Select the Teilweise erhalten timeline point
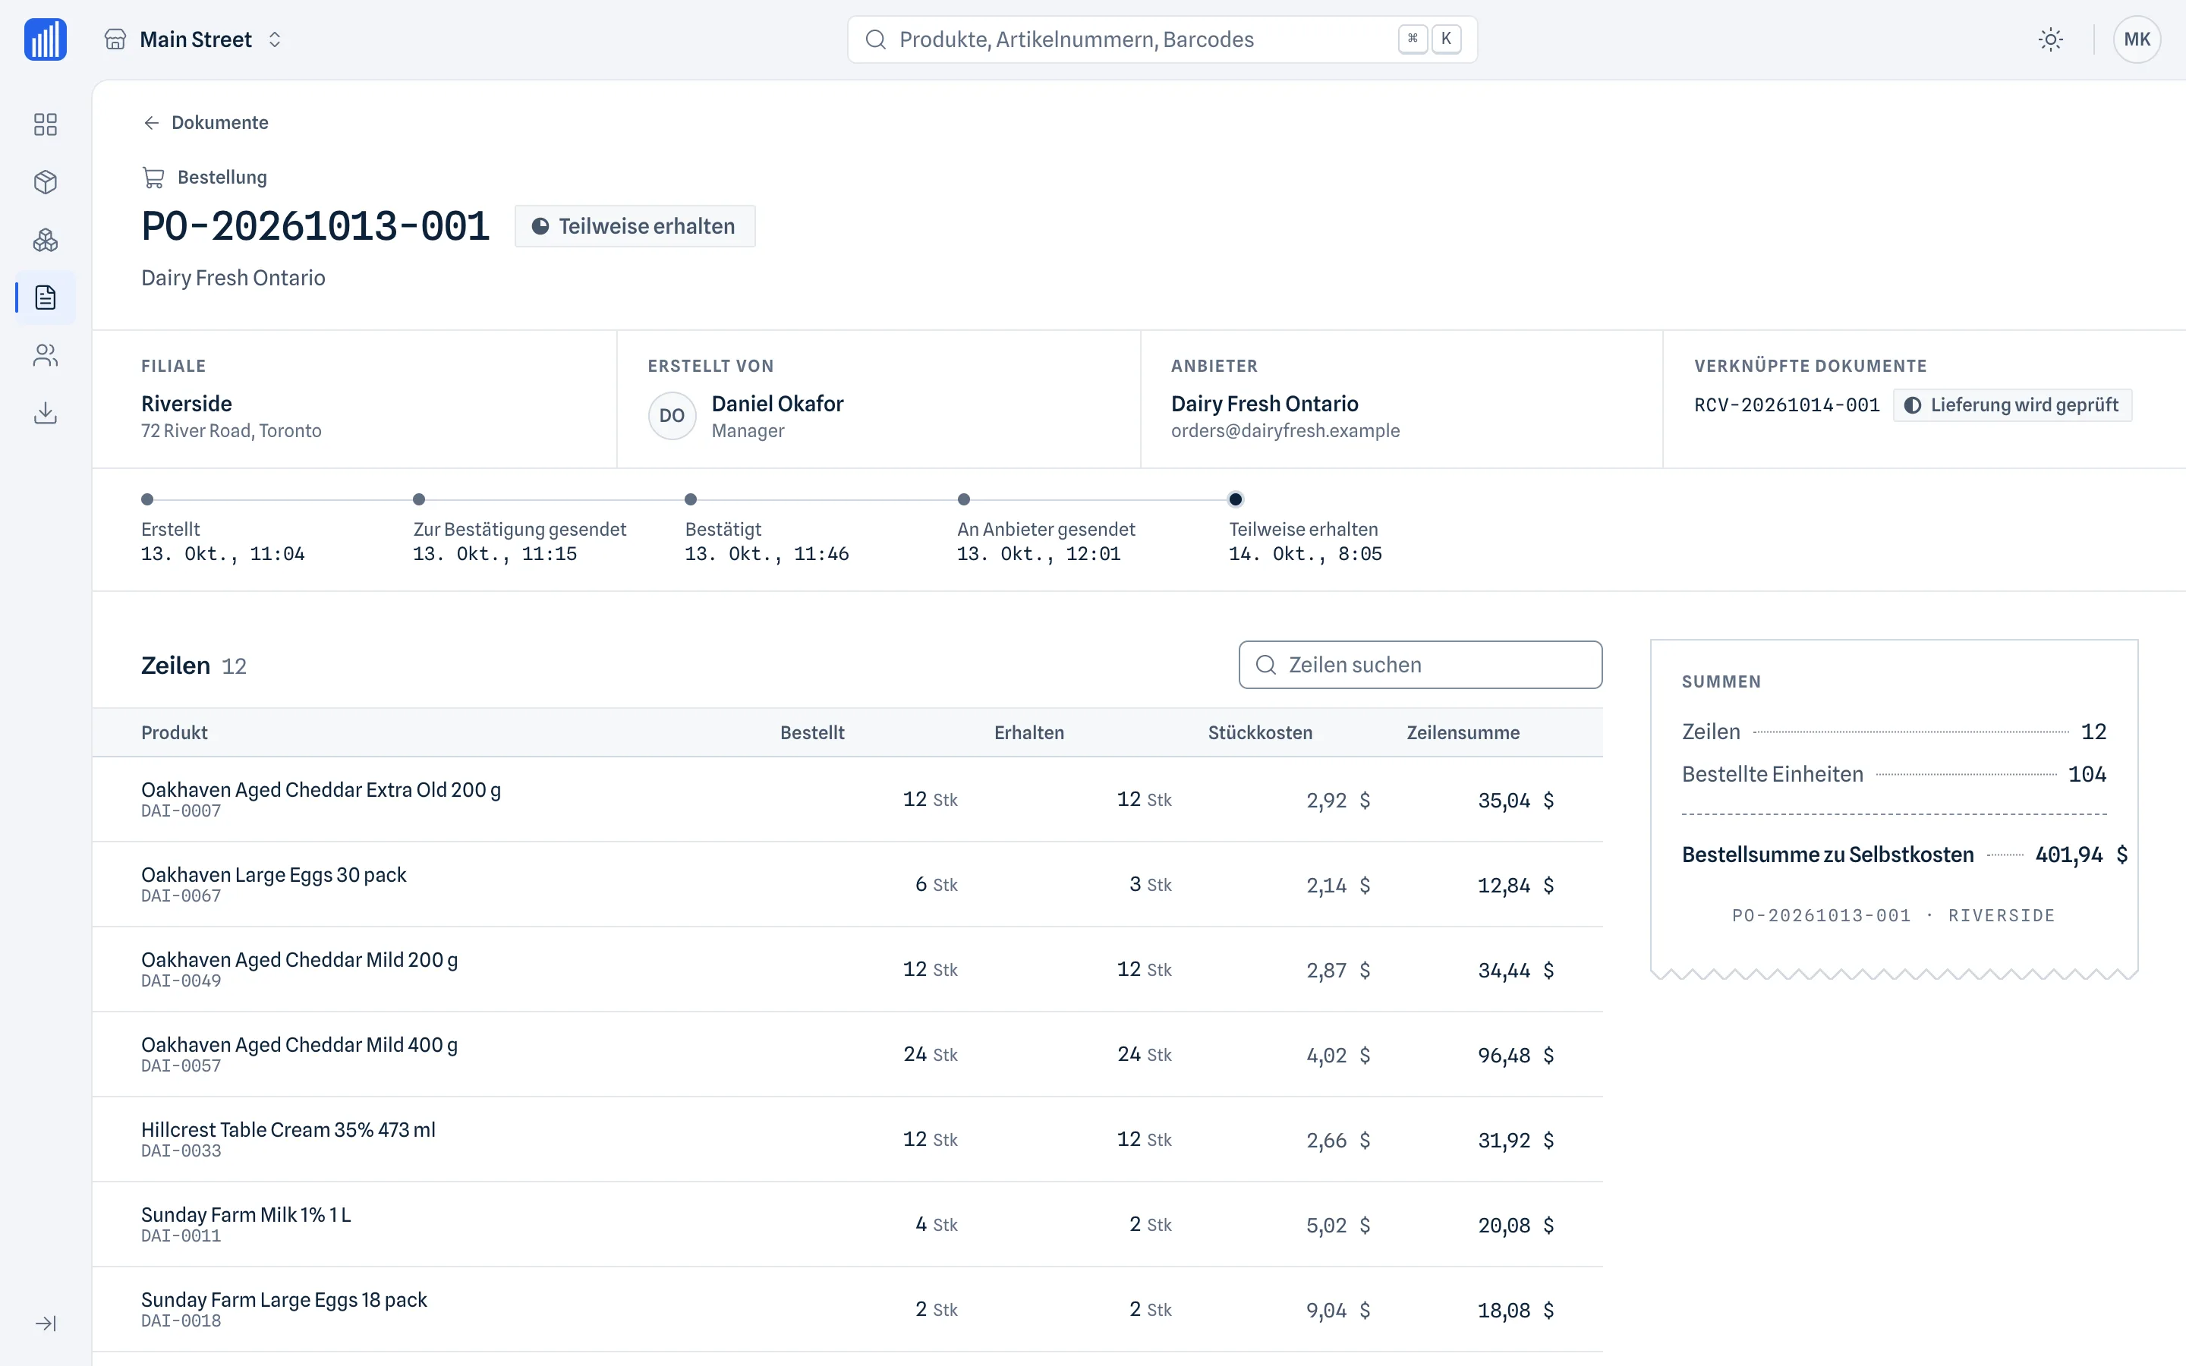Screen dimensions: 2186x1366 tap(1236, 499)
